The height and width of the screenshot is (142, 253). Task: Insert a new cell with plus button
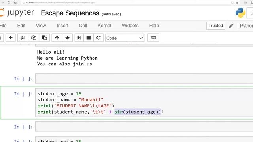[11, 38]
